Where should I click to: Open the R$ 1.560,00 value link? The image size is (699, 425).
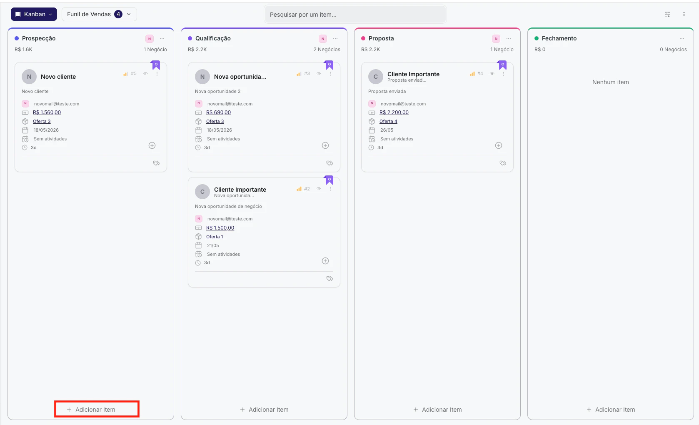(x=47, y=112)
